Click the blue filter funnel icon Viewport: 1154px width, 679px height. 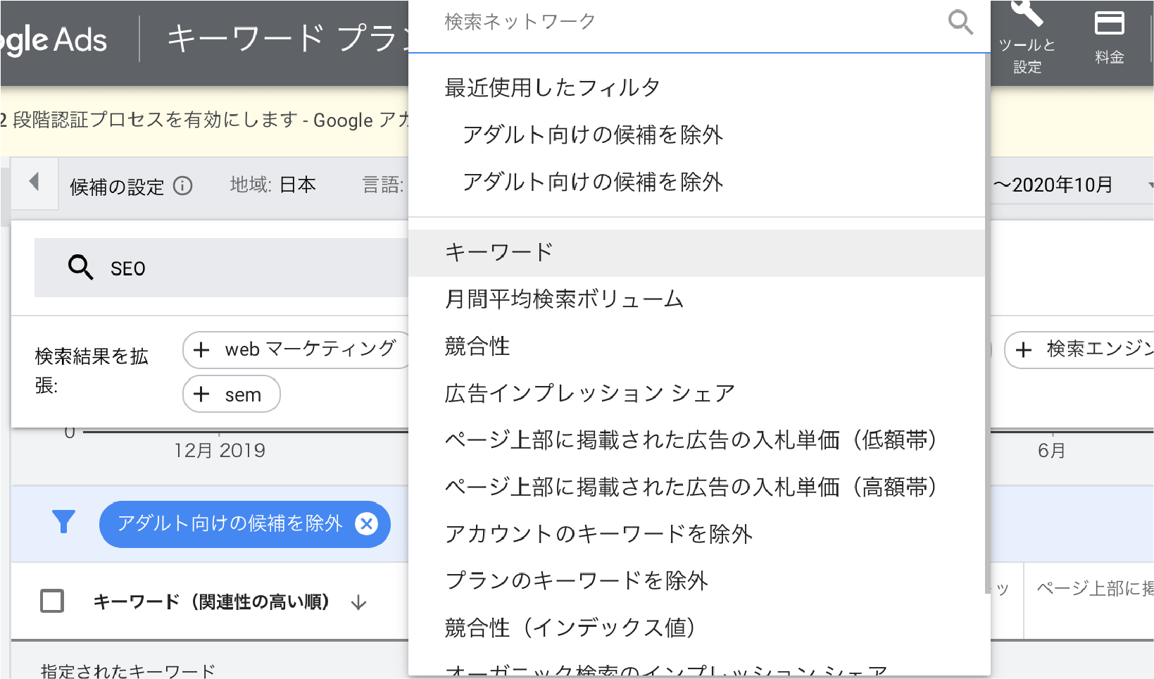[x=63, y=524]
